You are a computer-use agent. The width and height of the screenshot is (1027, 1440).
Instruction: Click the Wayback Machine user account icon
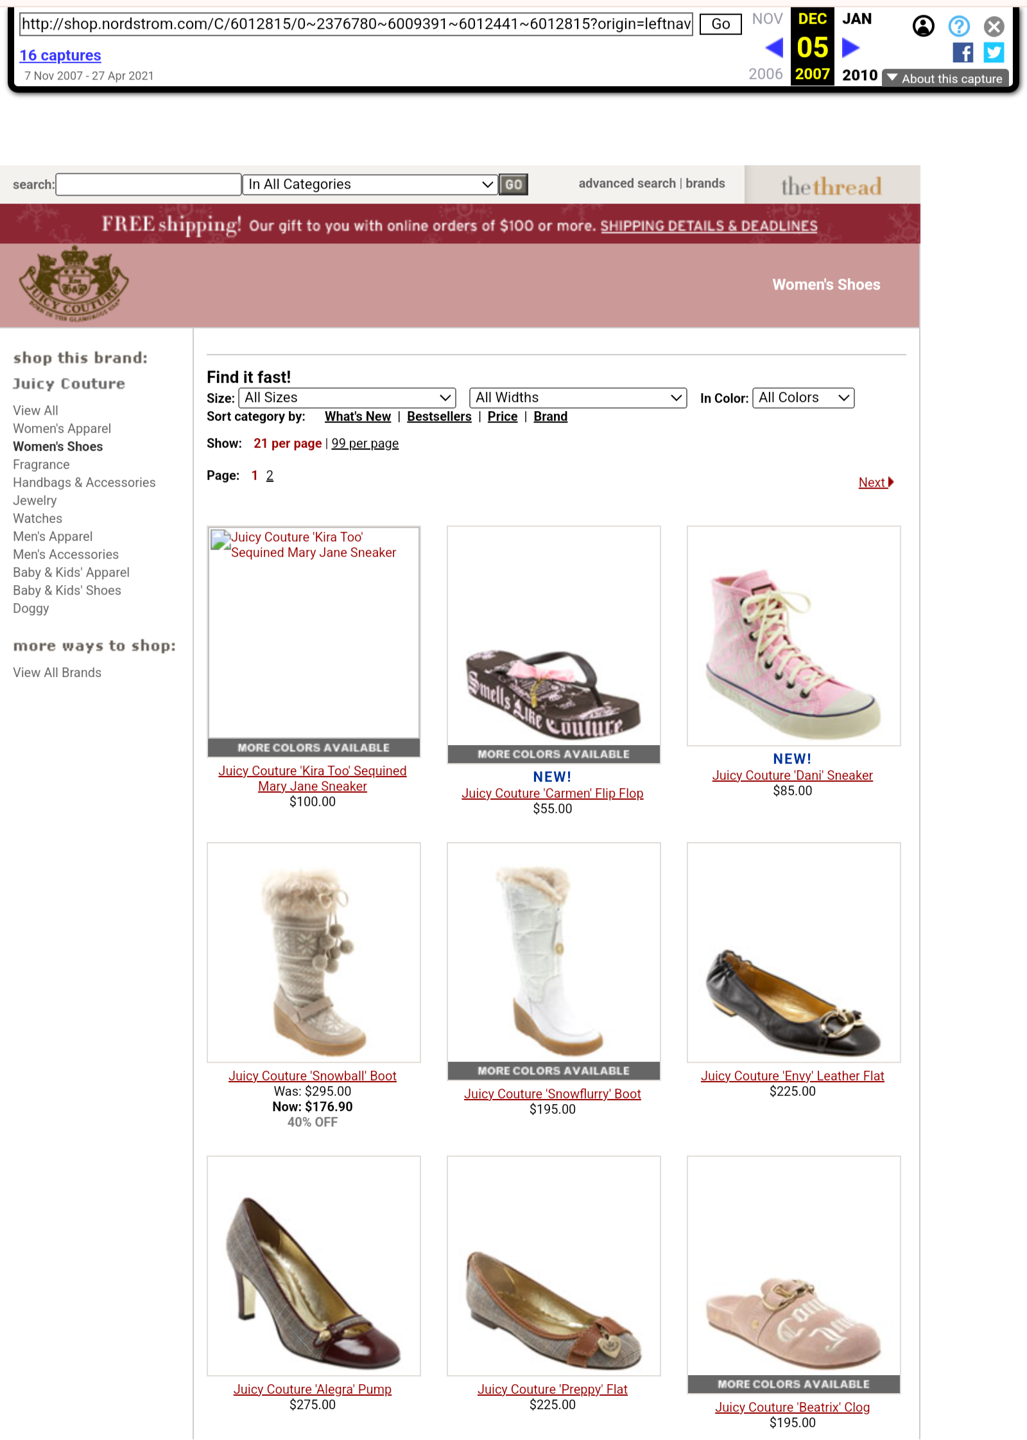click(923, 26)
